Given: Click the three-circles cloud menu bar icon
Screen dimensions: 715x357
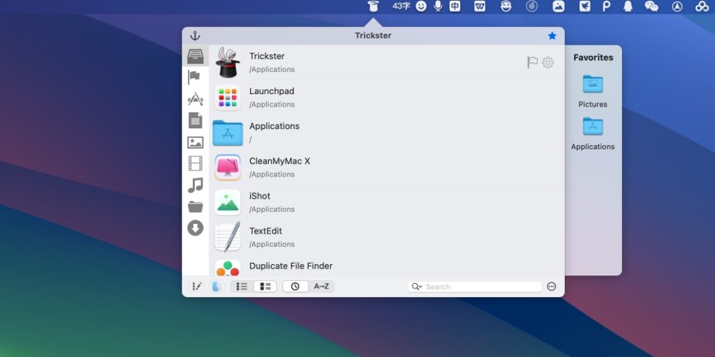Looking at the screenshot, I should tap(702, 6).
